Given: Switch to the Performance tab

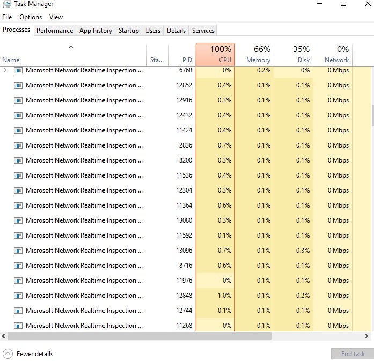Looking at the screenshot, I should tap(55, 31).
